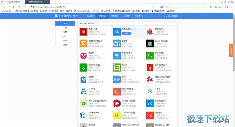Click the scissors screenshot toolbar icon

220,7
